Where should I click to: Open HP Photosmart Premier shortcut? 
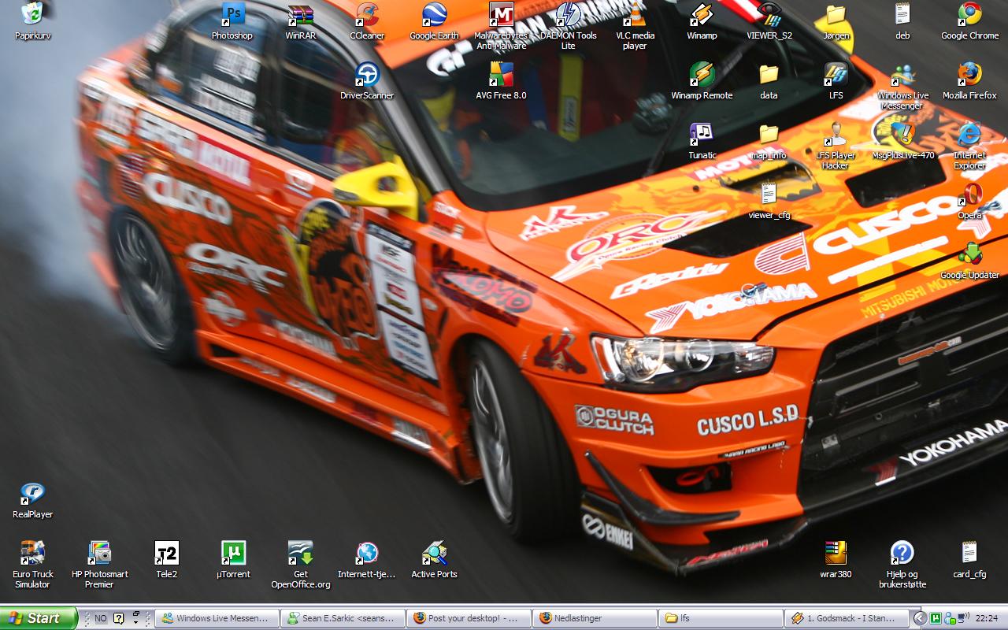[x=99, y=565]
